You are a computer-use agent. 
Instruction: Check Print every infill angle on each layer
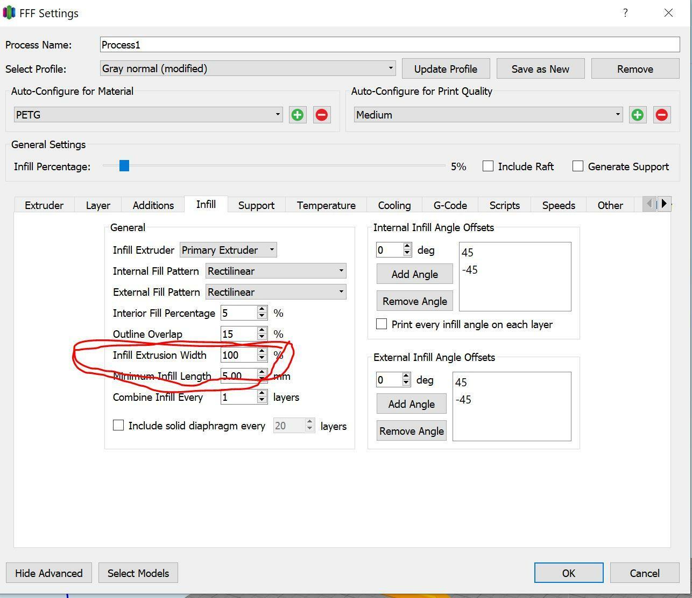point(382,324)
